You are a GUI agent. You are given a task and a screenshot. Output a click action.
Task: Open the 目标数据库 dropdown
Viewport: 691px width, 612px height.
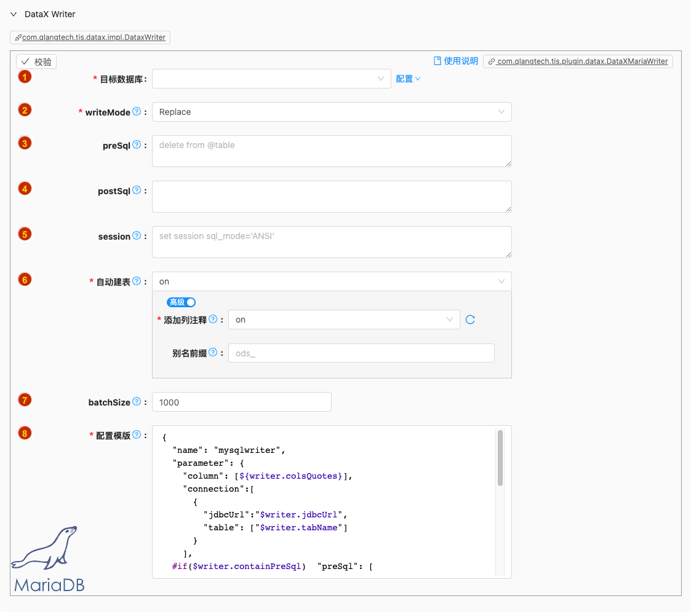tap(271, 79)
